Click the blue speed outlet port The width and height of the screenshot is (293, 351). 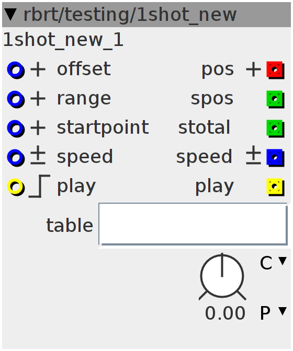pyautogui.click(x=275, y=158)
